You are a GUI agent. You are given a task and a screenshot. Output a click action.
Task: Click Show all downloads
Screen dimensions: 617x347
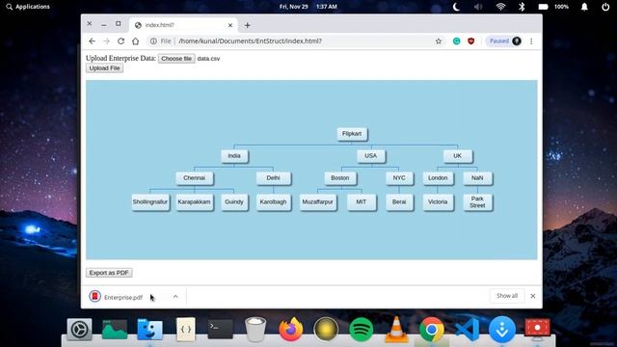(507, 296)
